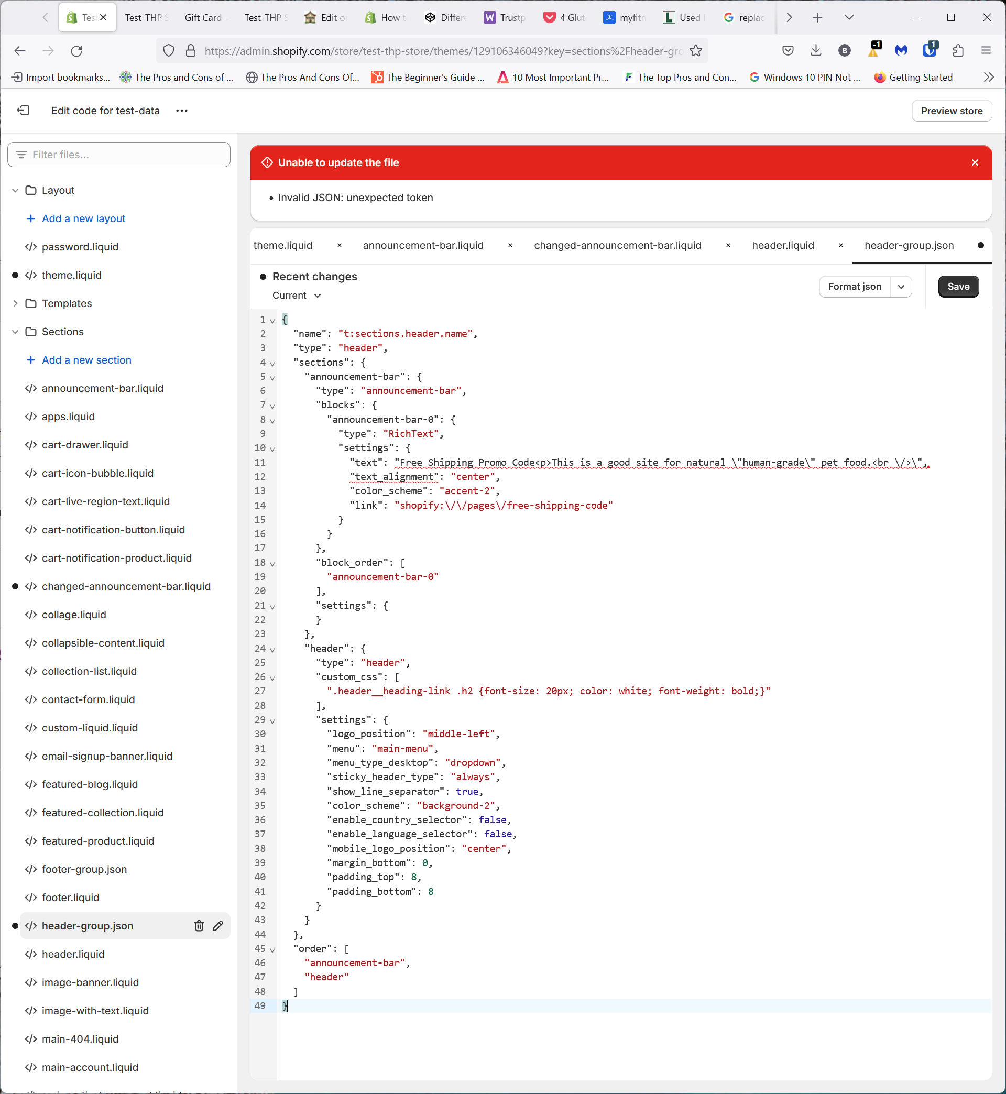
Task: Switch to the announcement-bar.liquid tab
Action: [x=423, y=246]
